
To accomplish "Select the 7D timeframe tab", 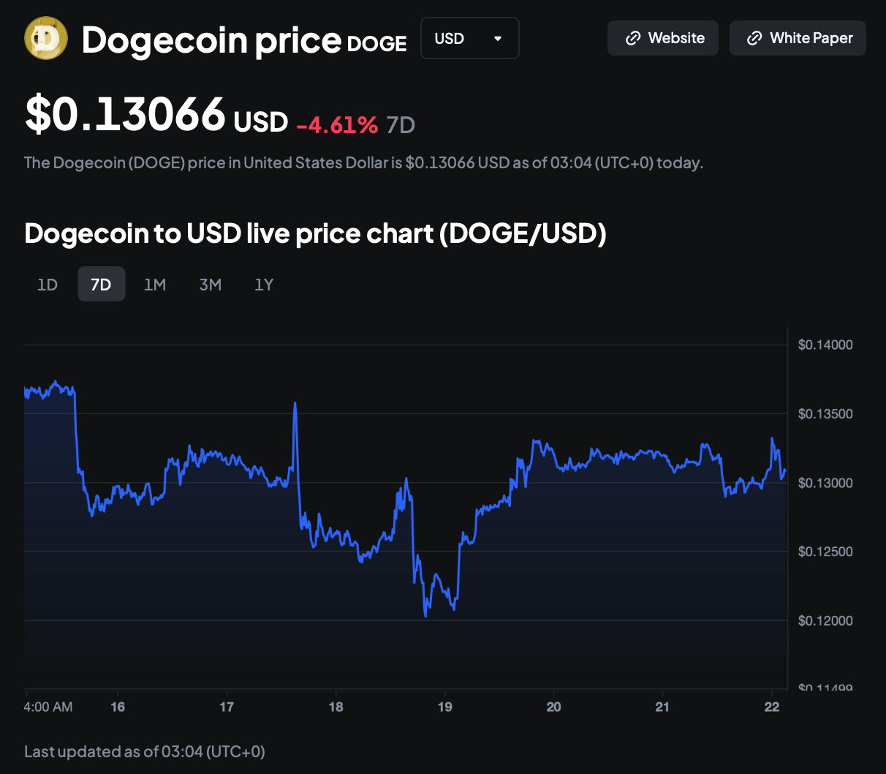I will pos(101,284).
